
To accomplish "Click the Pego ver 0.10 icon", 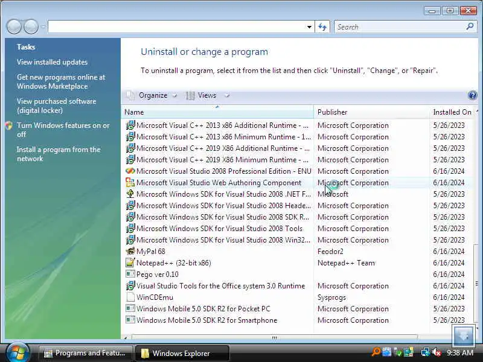I will [130, 274].
